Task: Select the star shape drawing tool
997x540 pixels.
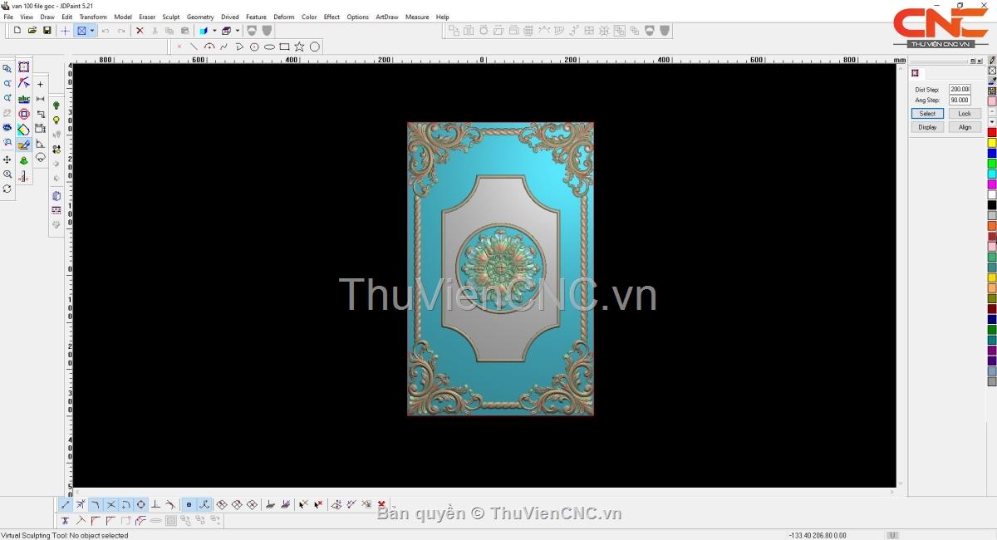Action: pyautogui.click(x=299, y=47)
